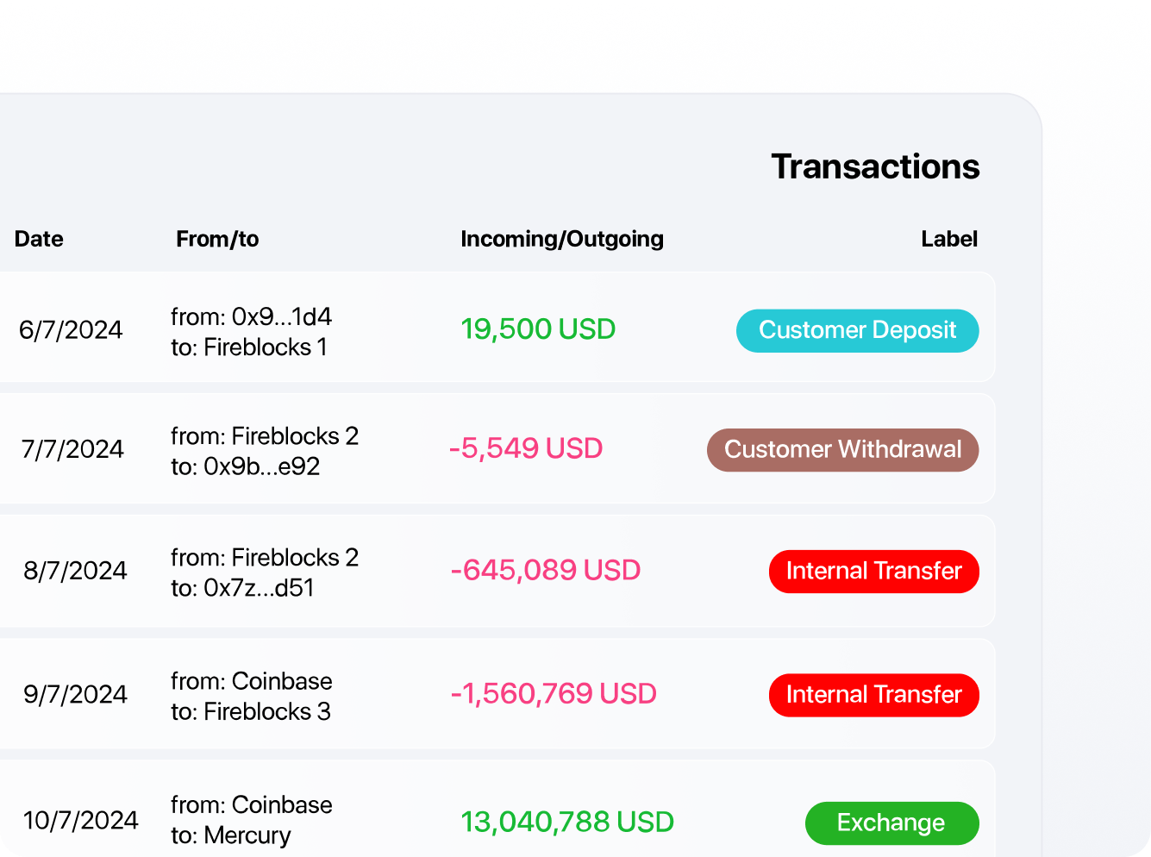Click the Customer Withdrawal label badge
This screenshot has width=1151, height=857.
click(x=842, y=450)
